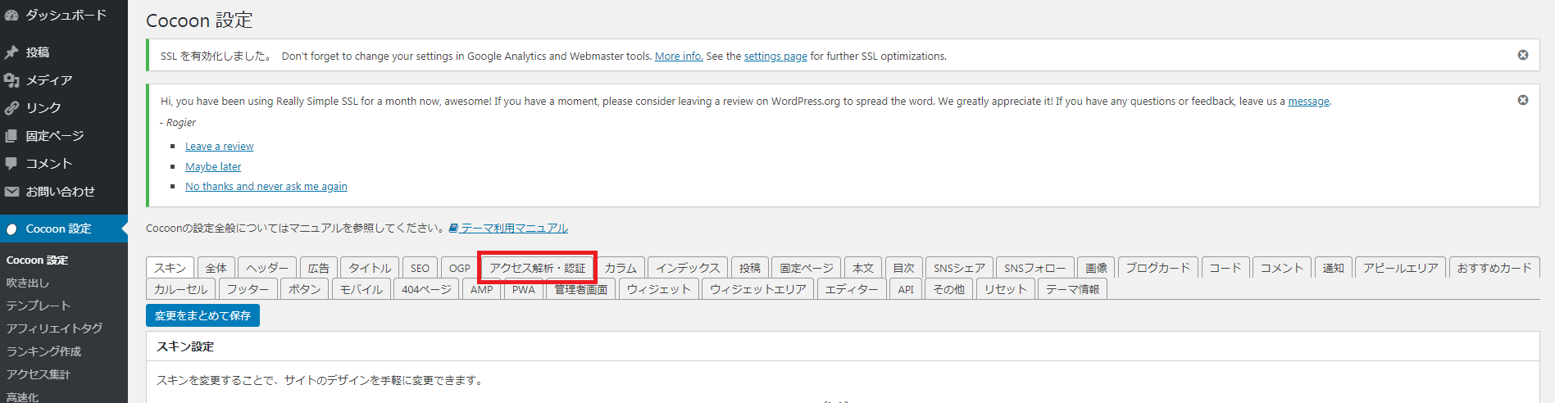Open the カルーセル tab
Viewport: 1555px width, 403px height.
[x=180, y=289]
